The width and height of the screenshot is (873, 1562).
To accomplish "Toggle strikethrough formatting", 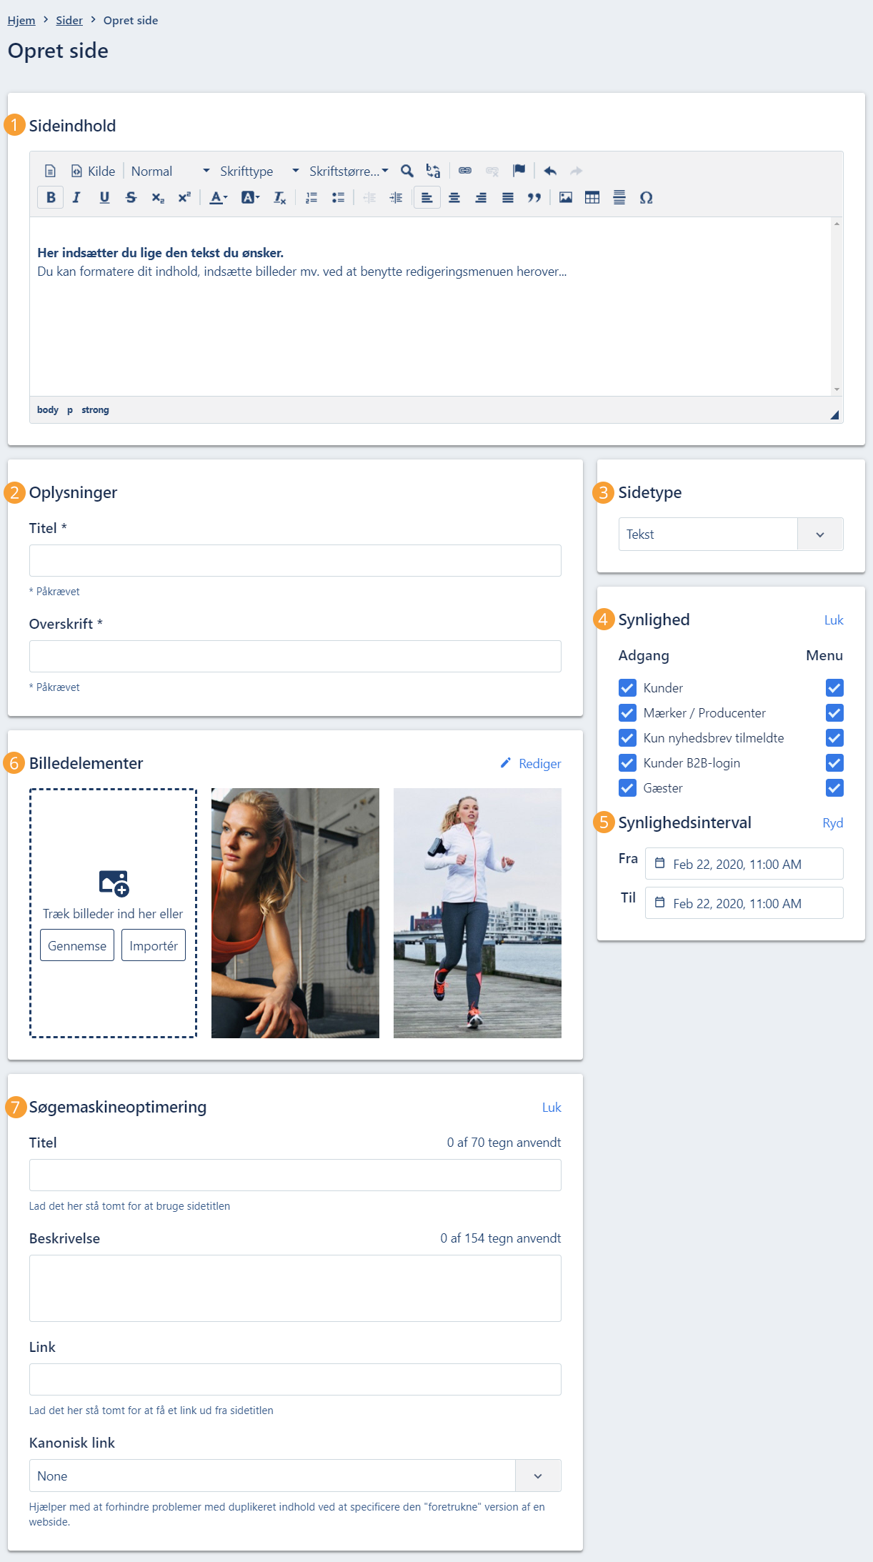I will tap(131, 198).
